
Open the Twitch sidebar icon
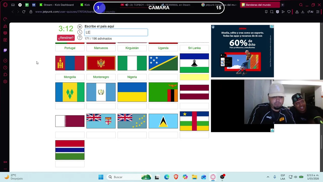coord(5,50)
